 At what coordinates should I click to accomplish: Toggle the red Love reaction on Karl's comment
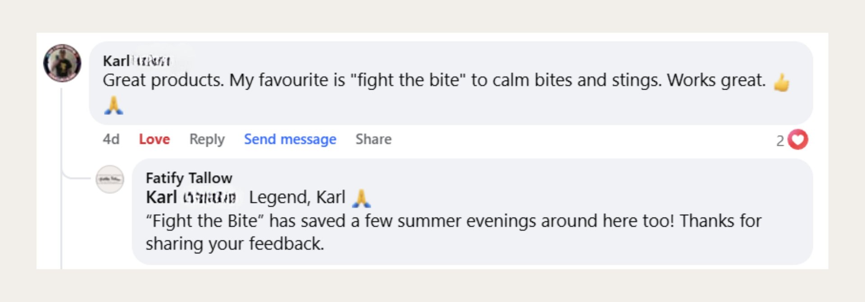154,139
